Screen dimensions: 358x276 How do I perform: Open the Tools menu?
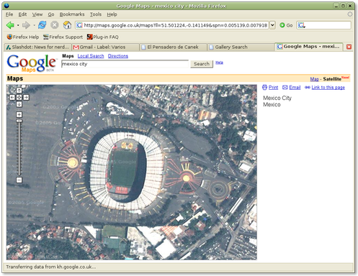point(96,14)
